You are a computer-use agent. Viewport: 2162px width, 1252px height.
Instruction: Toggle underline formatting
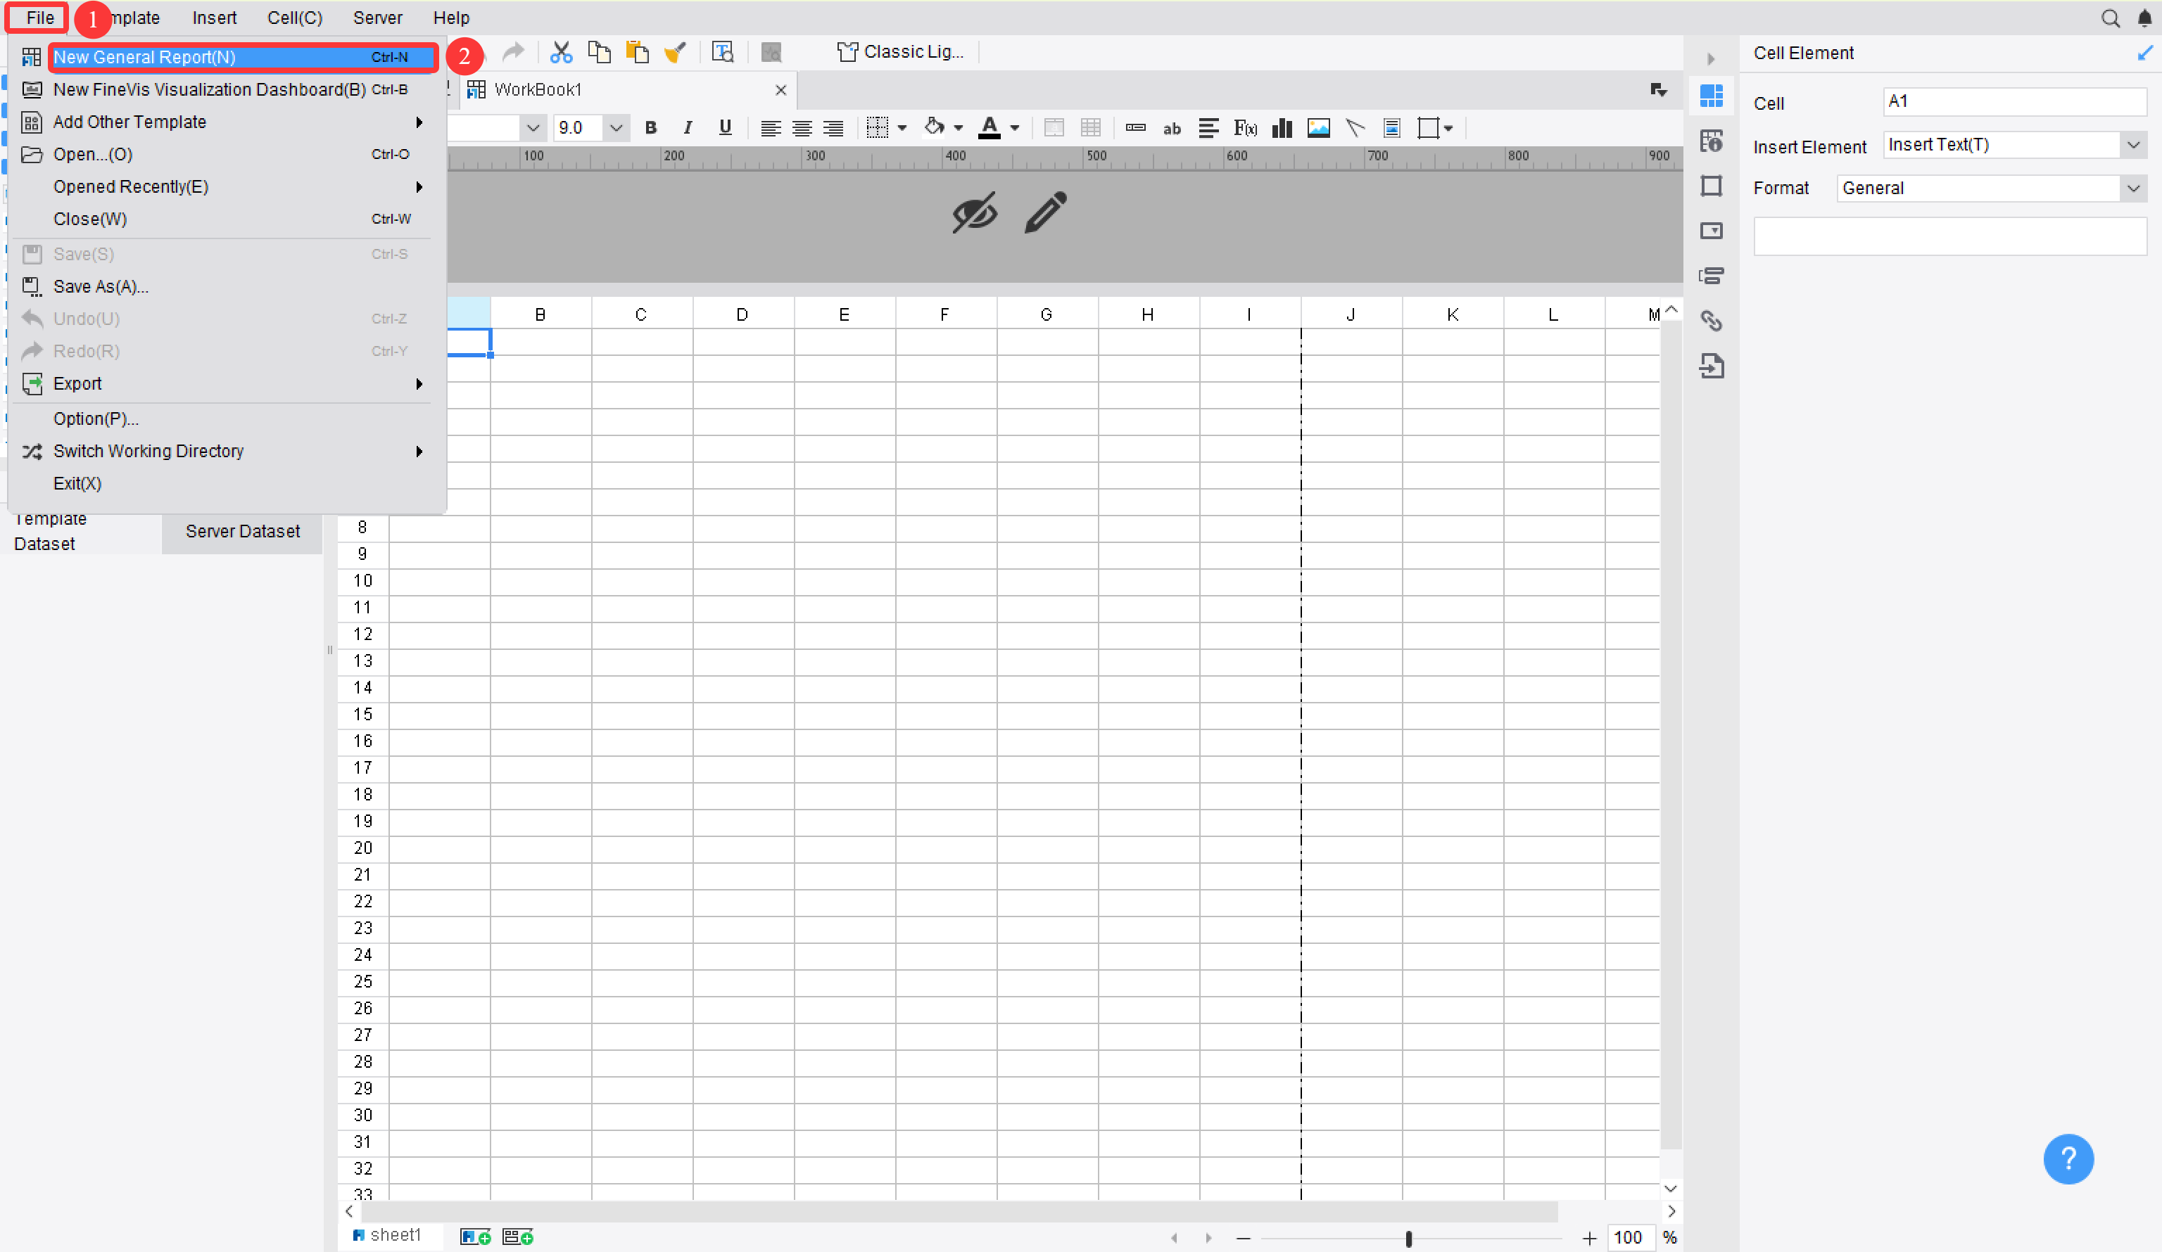click(725, 128)
